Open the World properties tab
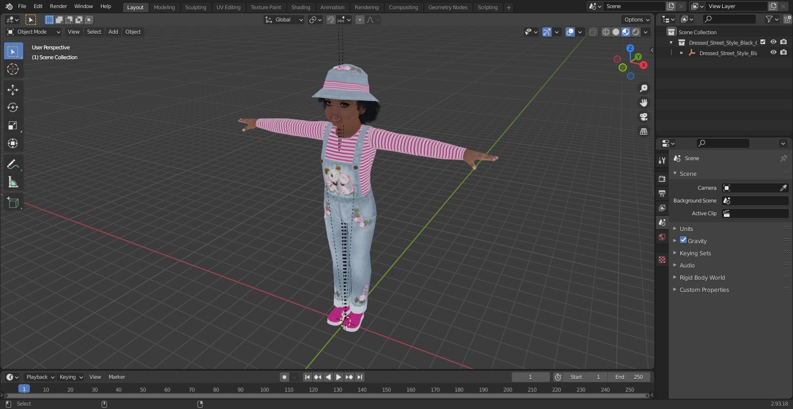 pyautogui.click(x=662, y=237)
